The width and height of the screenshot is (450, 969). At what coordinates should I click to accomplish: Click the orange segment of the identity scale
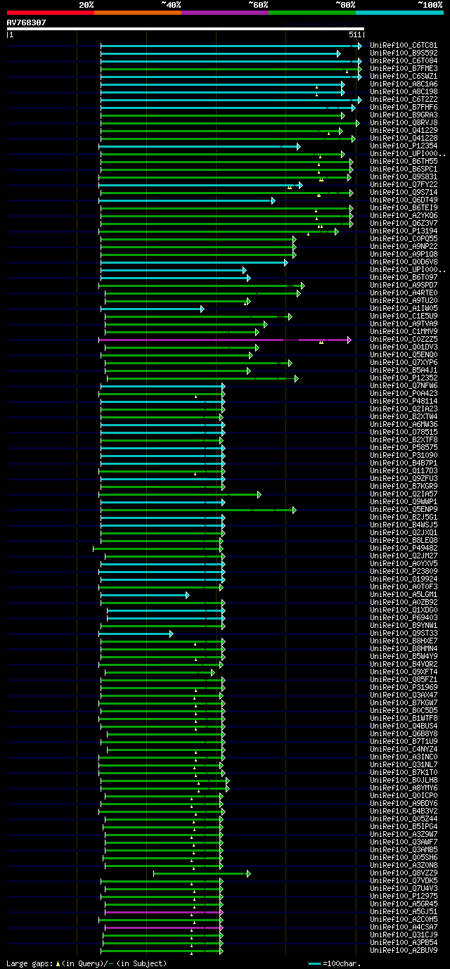(137, 13)
